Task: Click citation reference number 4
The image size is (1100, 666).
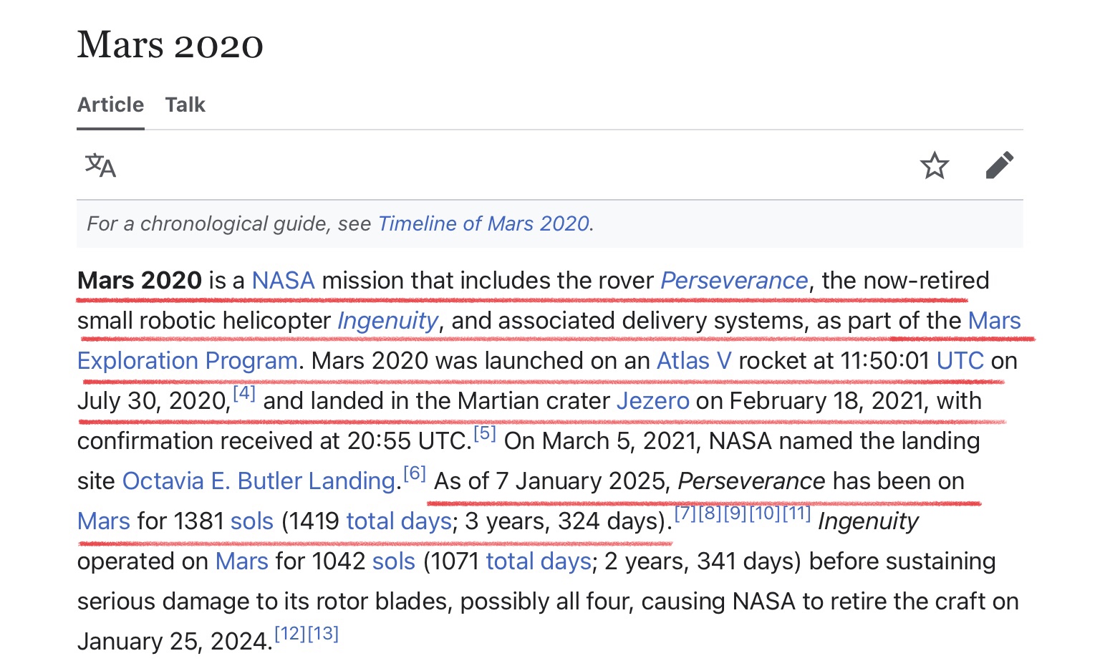Action: [x=244, y=393]
